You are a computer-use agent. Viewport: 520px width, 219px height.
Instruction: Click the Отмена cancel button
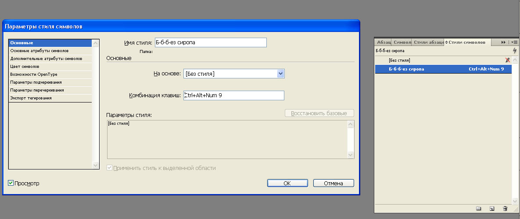pos(334,183)
